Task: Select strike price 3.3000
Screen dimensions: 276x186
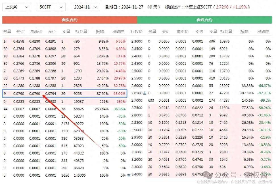Action: (x=137, y=167)
